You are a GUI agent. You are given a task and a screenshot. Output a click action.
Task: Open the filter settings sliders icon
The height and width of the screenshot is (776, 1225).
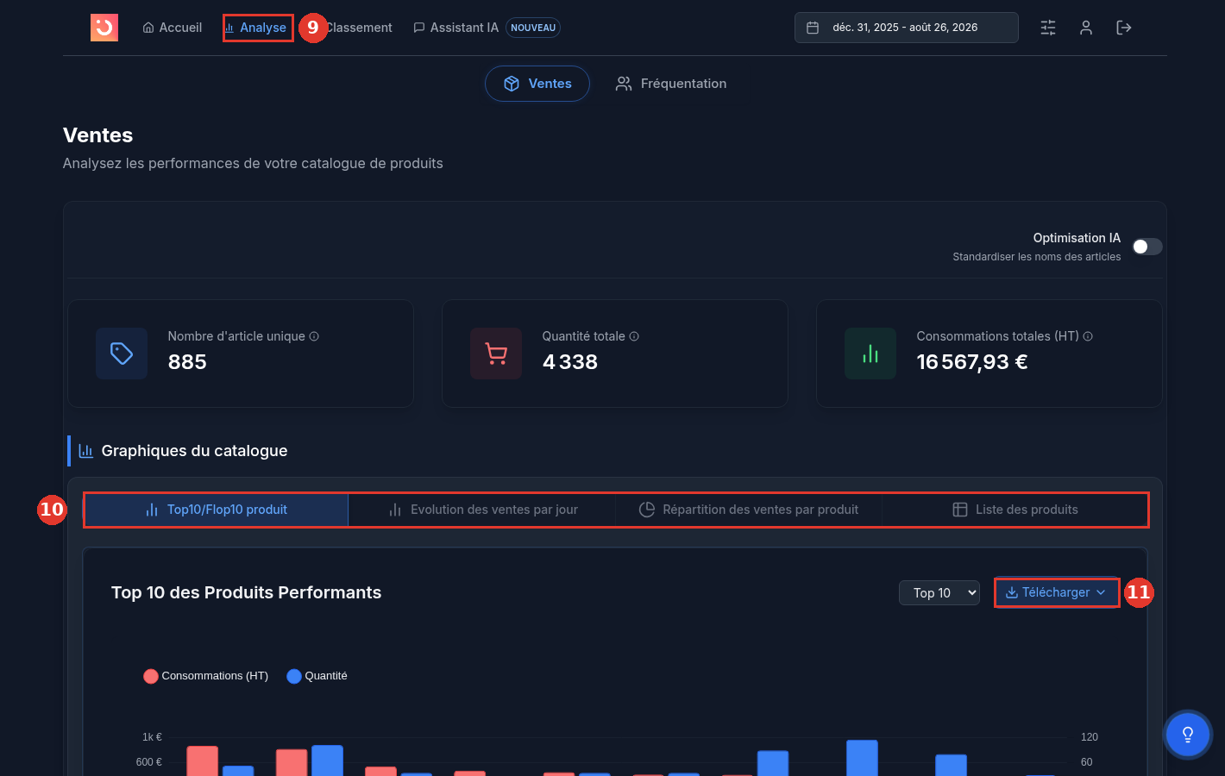pos(1048,28)
